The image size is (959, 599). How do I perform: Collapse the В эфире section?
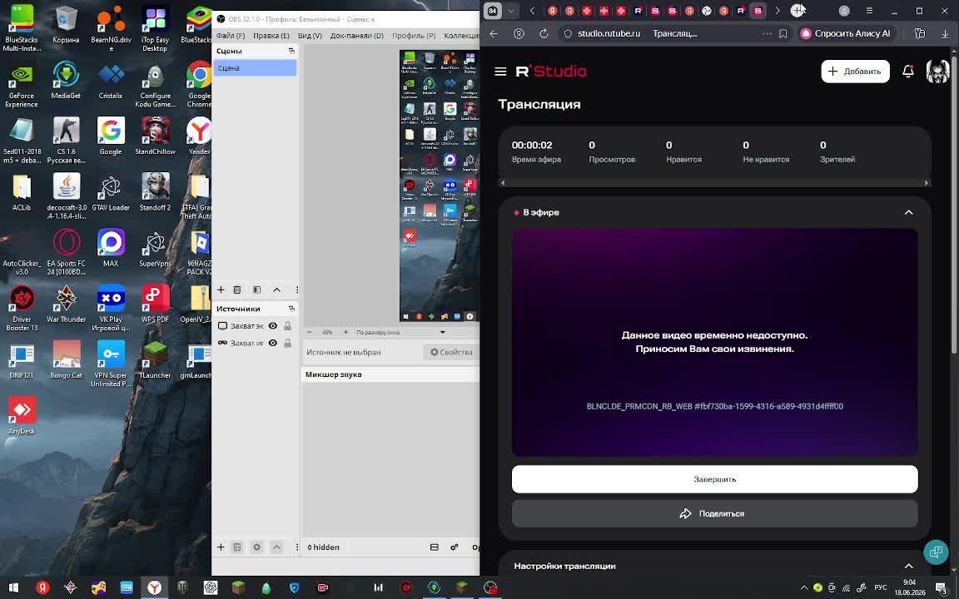point(908,212)
